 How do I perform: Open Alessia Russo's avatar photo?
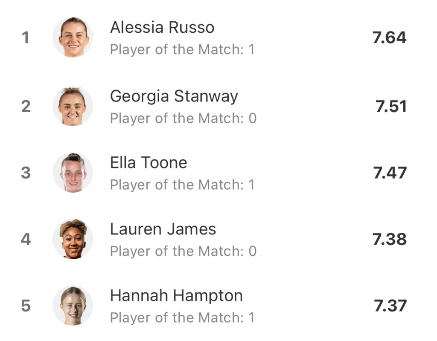click(x=73, y=38)
